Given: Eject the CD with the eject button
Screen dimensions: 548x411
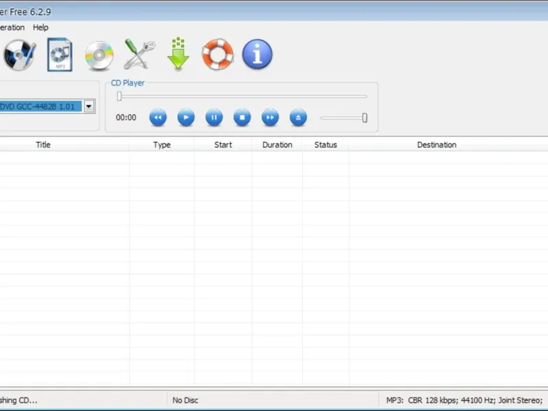Looking at the screenshot, I should [x=298, y=117].
